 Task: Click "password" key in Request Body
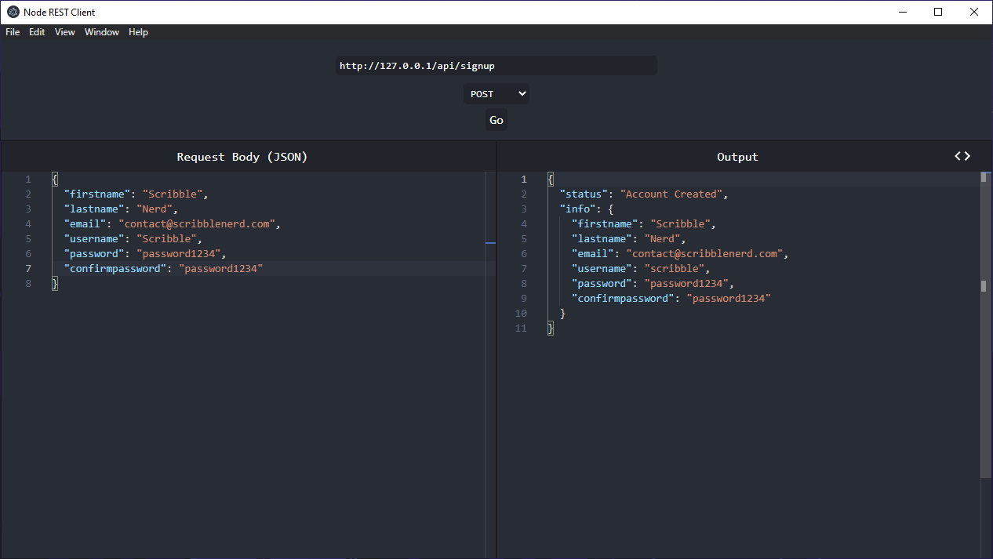(94, 253)
